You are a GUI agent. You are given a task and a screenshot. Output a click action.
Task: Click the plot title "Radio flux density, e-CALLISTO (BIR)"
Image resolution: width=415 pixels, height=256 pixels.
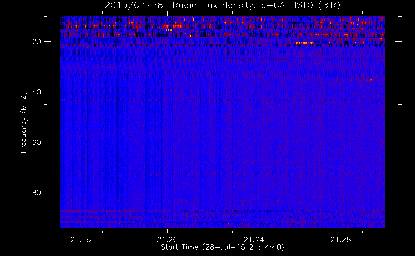point(256,5)
